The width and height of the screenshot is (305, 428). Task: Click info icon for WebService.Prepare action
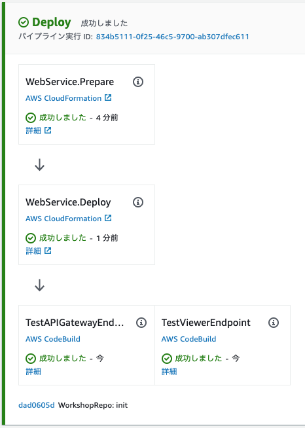click(x=138, y=82)
